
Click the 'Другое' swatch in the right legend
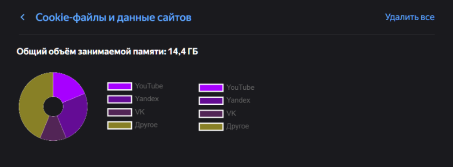(x=211, y=127)
